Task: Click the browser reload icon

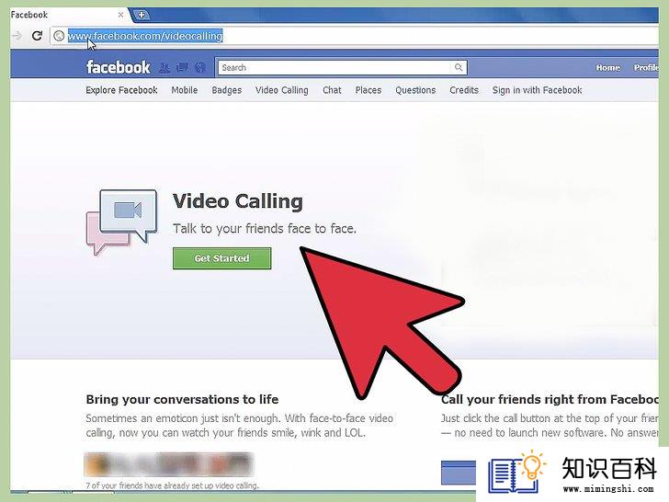Action: point(37,36)
